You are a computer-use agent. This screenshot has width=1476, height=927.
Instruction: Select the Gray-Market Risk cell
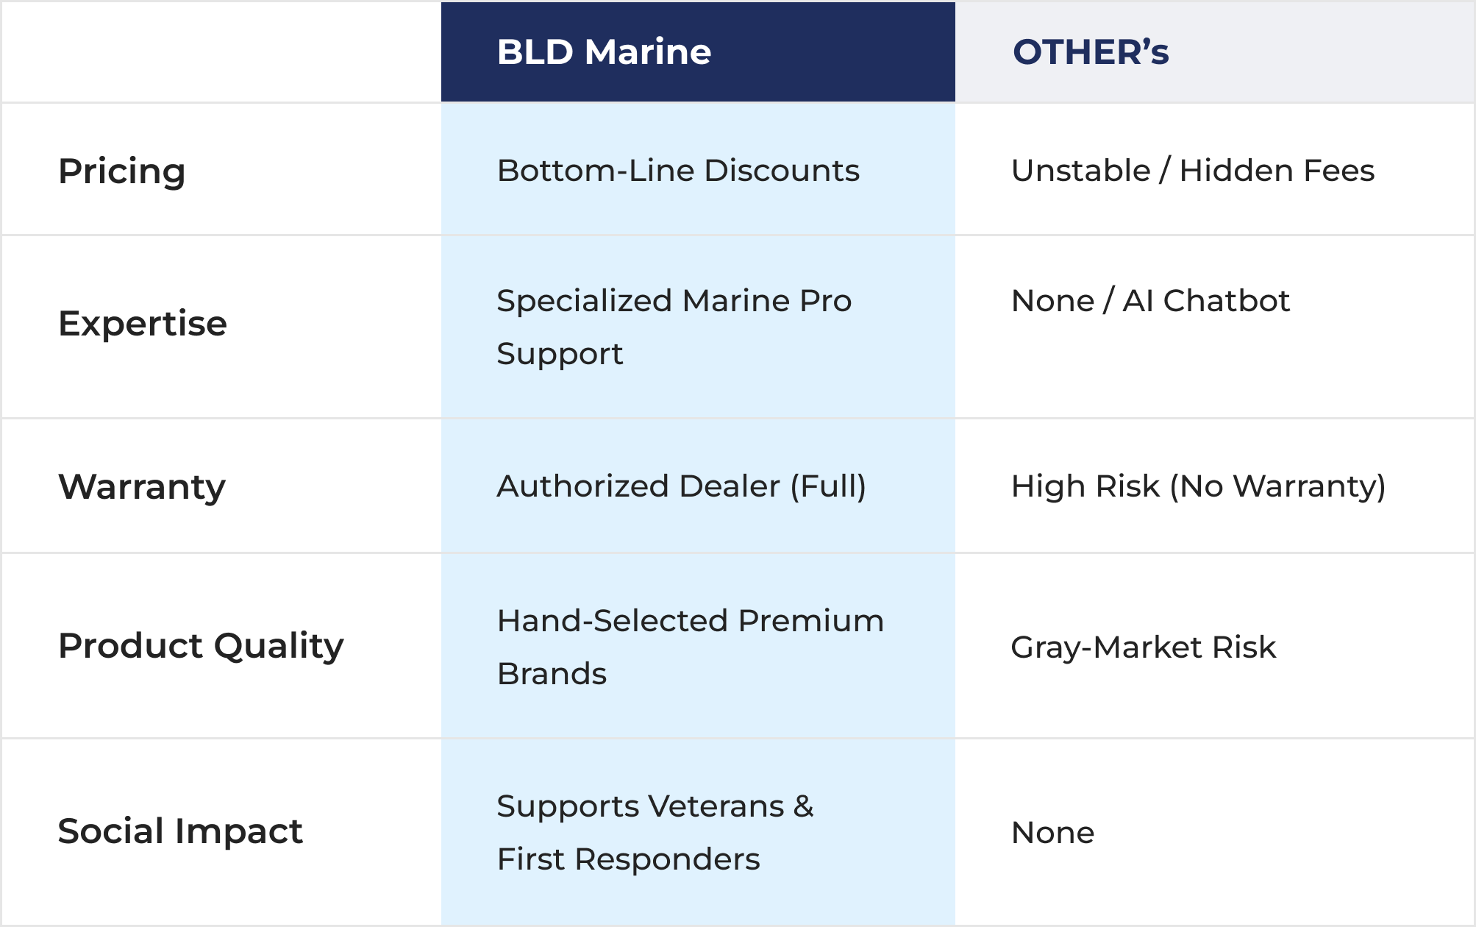[1143, 647]
